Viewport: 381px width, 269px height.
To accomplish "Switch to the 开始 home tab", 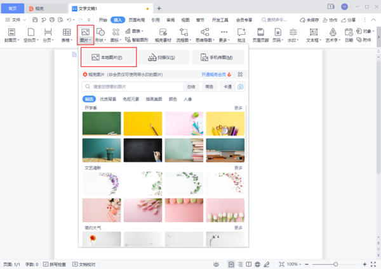I will click(103, 20).
